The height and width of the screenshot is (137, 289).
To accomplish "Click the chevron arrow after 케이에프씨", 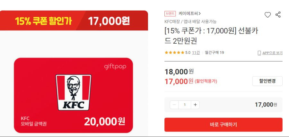I will click(200, 13).
